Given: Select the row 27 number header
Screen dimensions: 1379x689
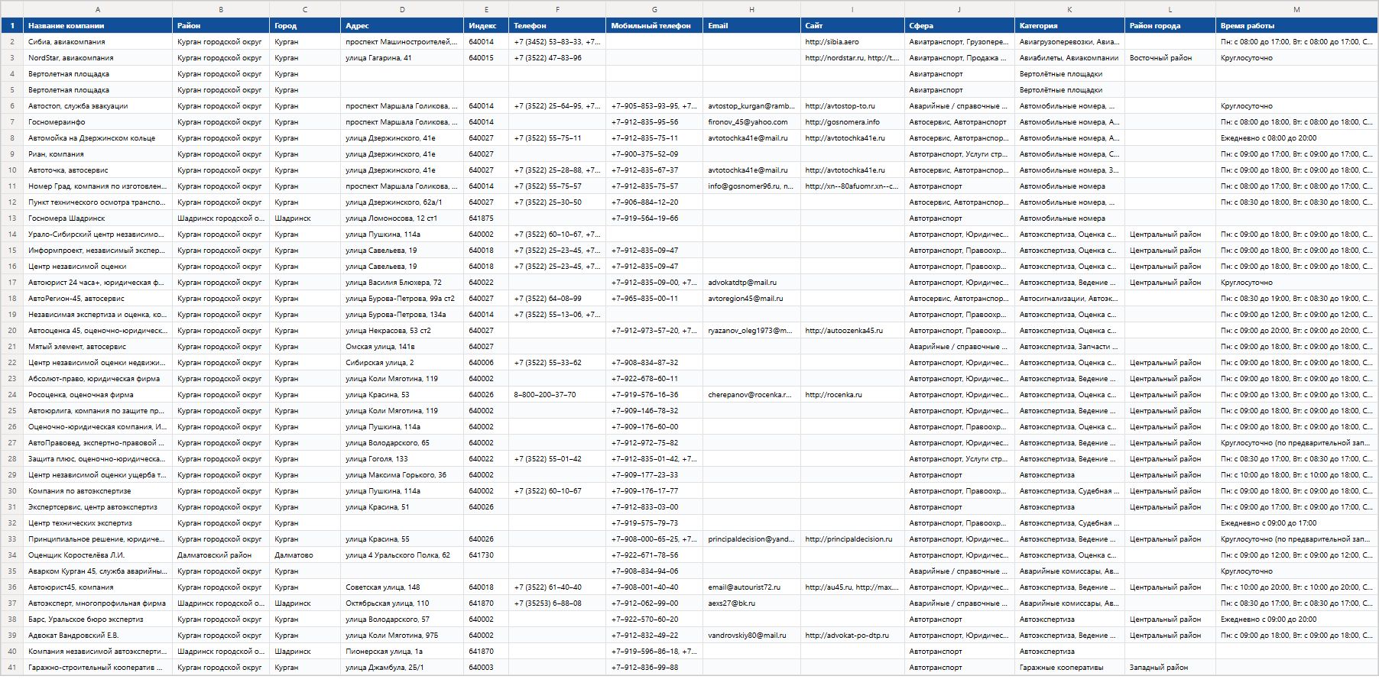Looking at the screenshot, I should point(12,443).
